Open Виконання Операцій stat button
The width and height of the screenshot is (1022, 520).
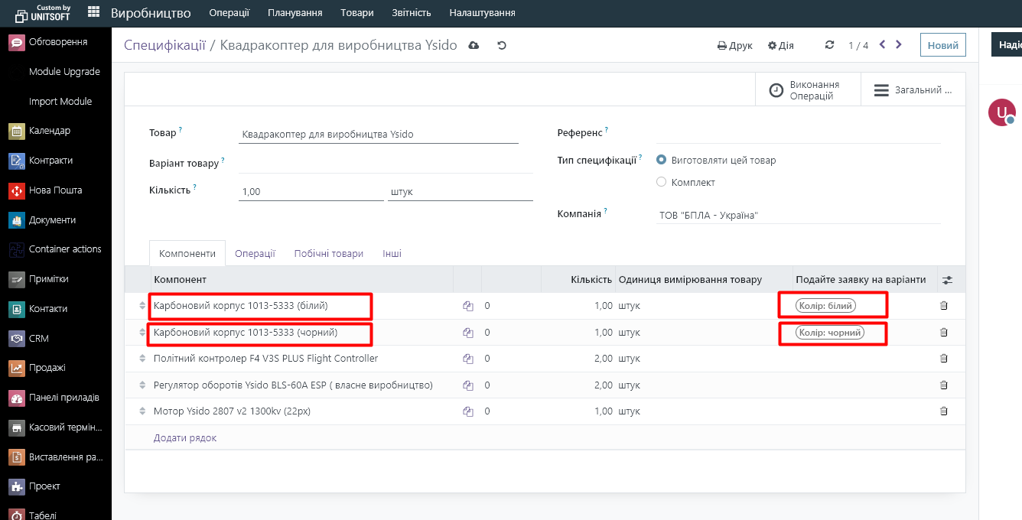coord(808,90)
